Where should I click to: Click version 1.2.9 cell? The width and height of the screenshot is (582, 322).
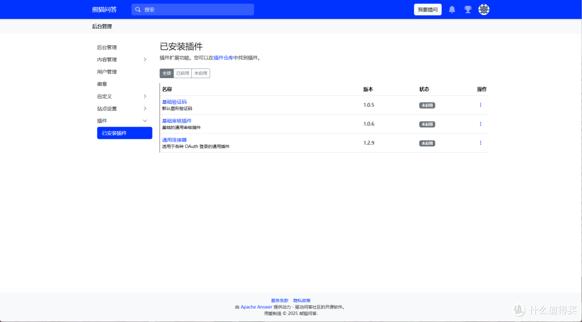(369, 143)
